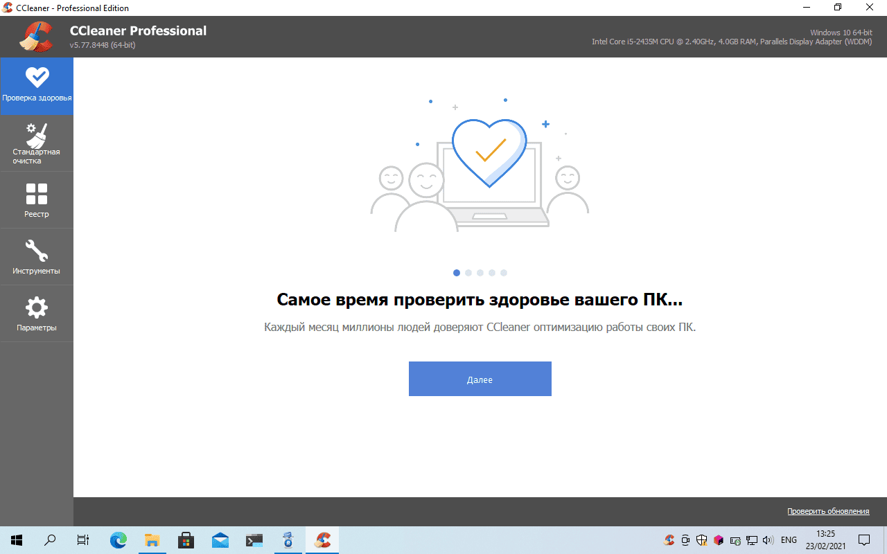
Task: Open Microsoft Store from the taskbar
Action: (186, 539)
